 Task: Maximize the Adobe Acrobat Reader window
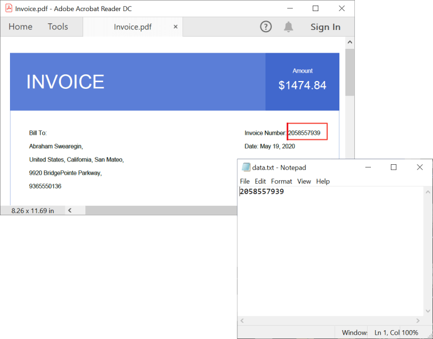tap(315, 8)
